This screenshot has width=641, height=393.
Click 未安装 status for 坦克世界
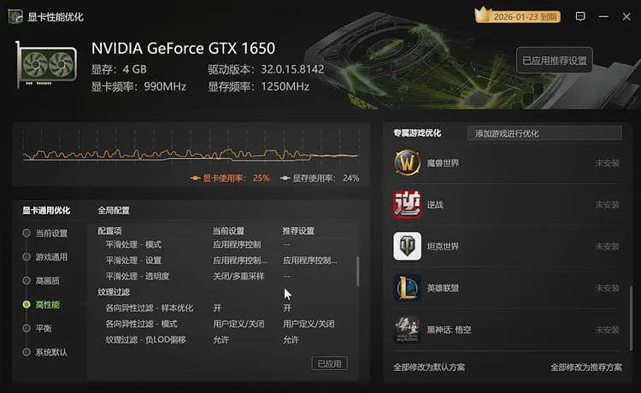tap(607, 246)
